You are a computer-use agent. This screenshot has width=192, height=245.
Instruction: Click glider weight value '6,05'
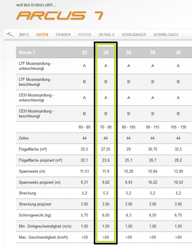pos(106,215)
